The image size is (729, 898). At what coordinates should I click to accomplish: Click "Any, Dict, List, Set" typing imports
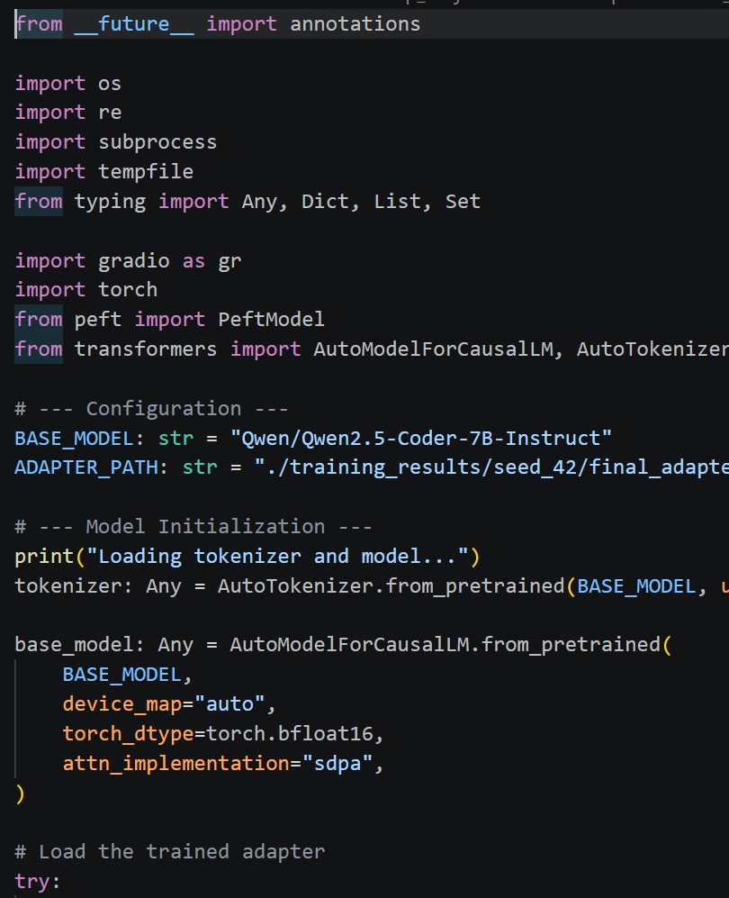361,202
